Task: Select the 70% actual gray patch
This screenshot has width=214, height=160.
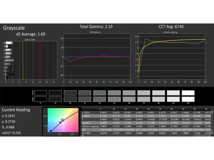Action: 144,93
